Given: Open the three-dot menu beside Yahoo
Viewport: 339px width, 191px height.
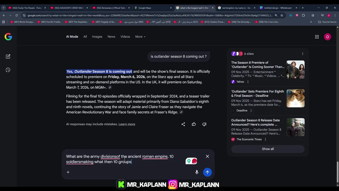Looking at the screenshot, I should point(248,82).
